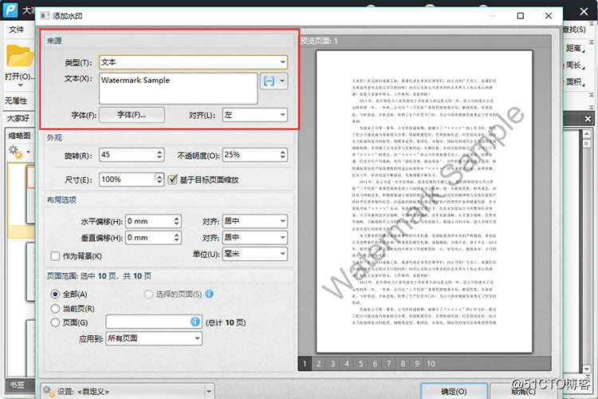Open the 书签 bookmarks tab in main window
598x399 pixels.
click(17, 385)
